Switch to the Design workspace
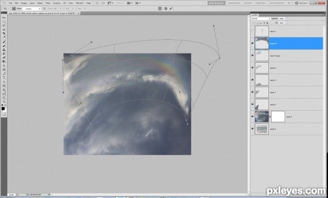This screenshot has height=198, width=328. coord(248,3)
